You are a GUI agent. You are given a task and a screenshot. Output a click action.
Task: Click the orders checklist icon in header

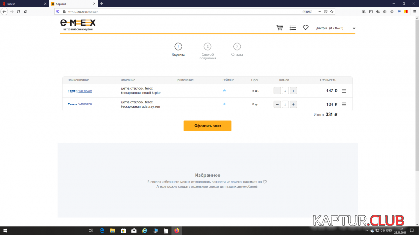pyautogui.click(x=292, y=28)
